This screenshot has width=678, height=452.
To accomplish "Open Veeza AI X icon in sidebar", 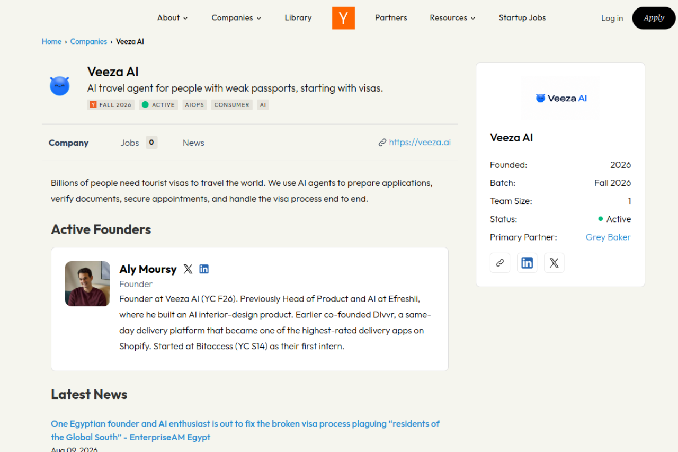I will click(x=554, y=263).
